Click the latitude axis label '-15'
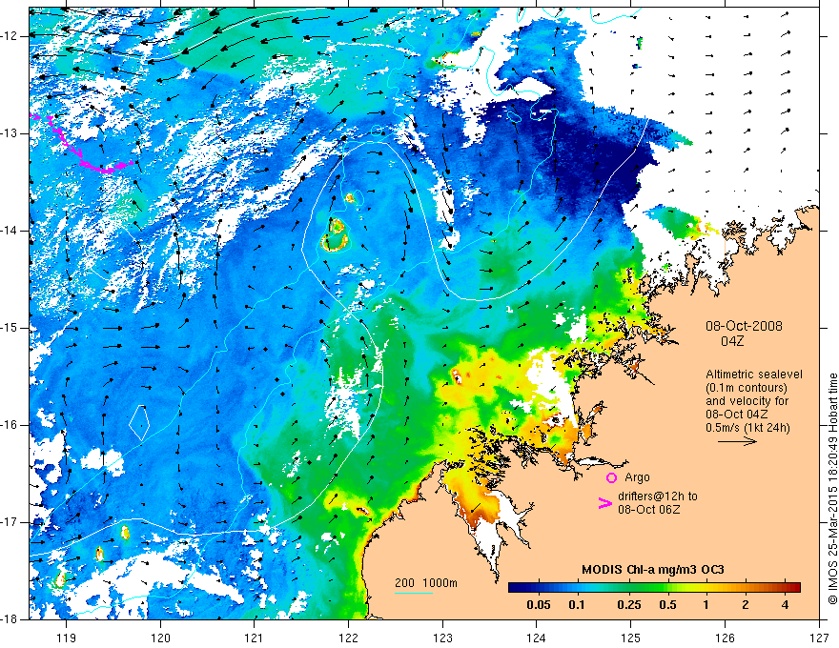The width and height of the screenshot is (839, 648). (x=10, y=328)
